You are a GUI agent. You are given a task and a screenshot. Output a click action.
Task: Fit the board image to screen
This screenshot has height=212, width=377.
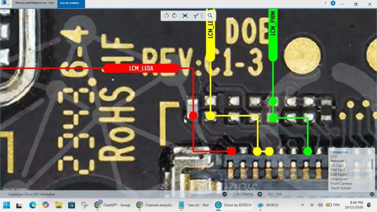point(185,15)
